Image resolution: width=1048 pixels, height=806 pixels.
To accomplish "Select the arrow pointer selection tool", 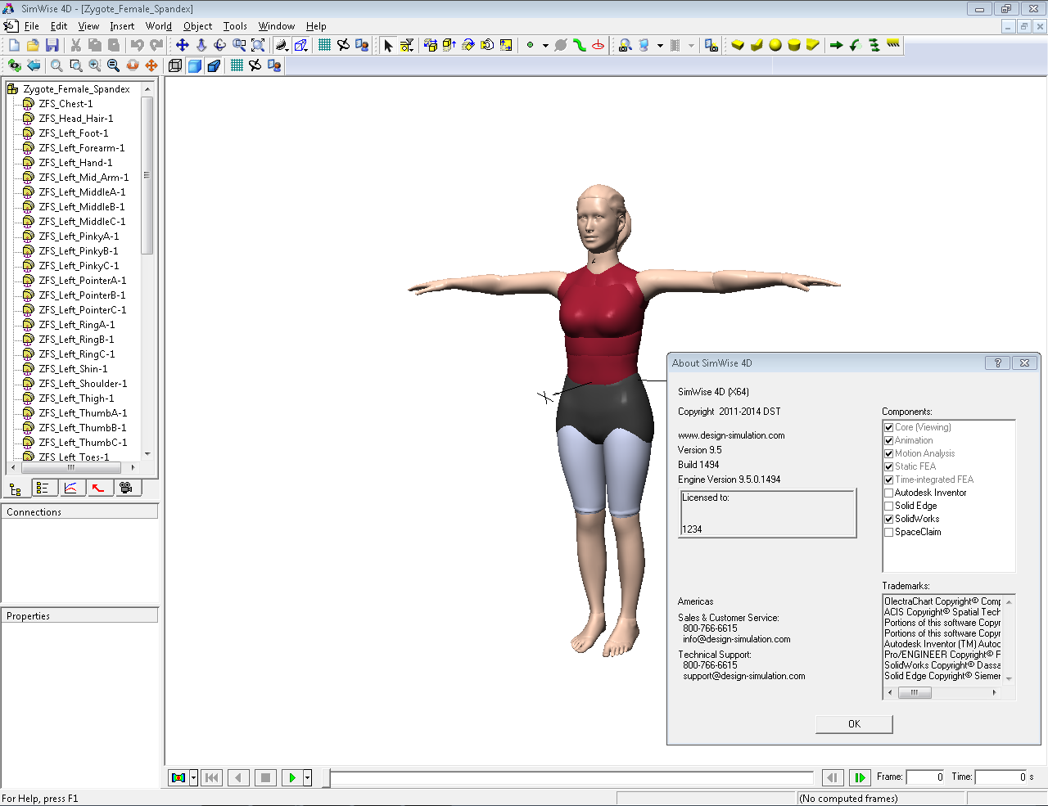I will [x=388, y=45].
